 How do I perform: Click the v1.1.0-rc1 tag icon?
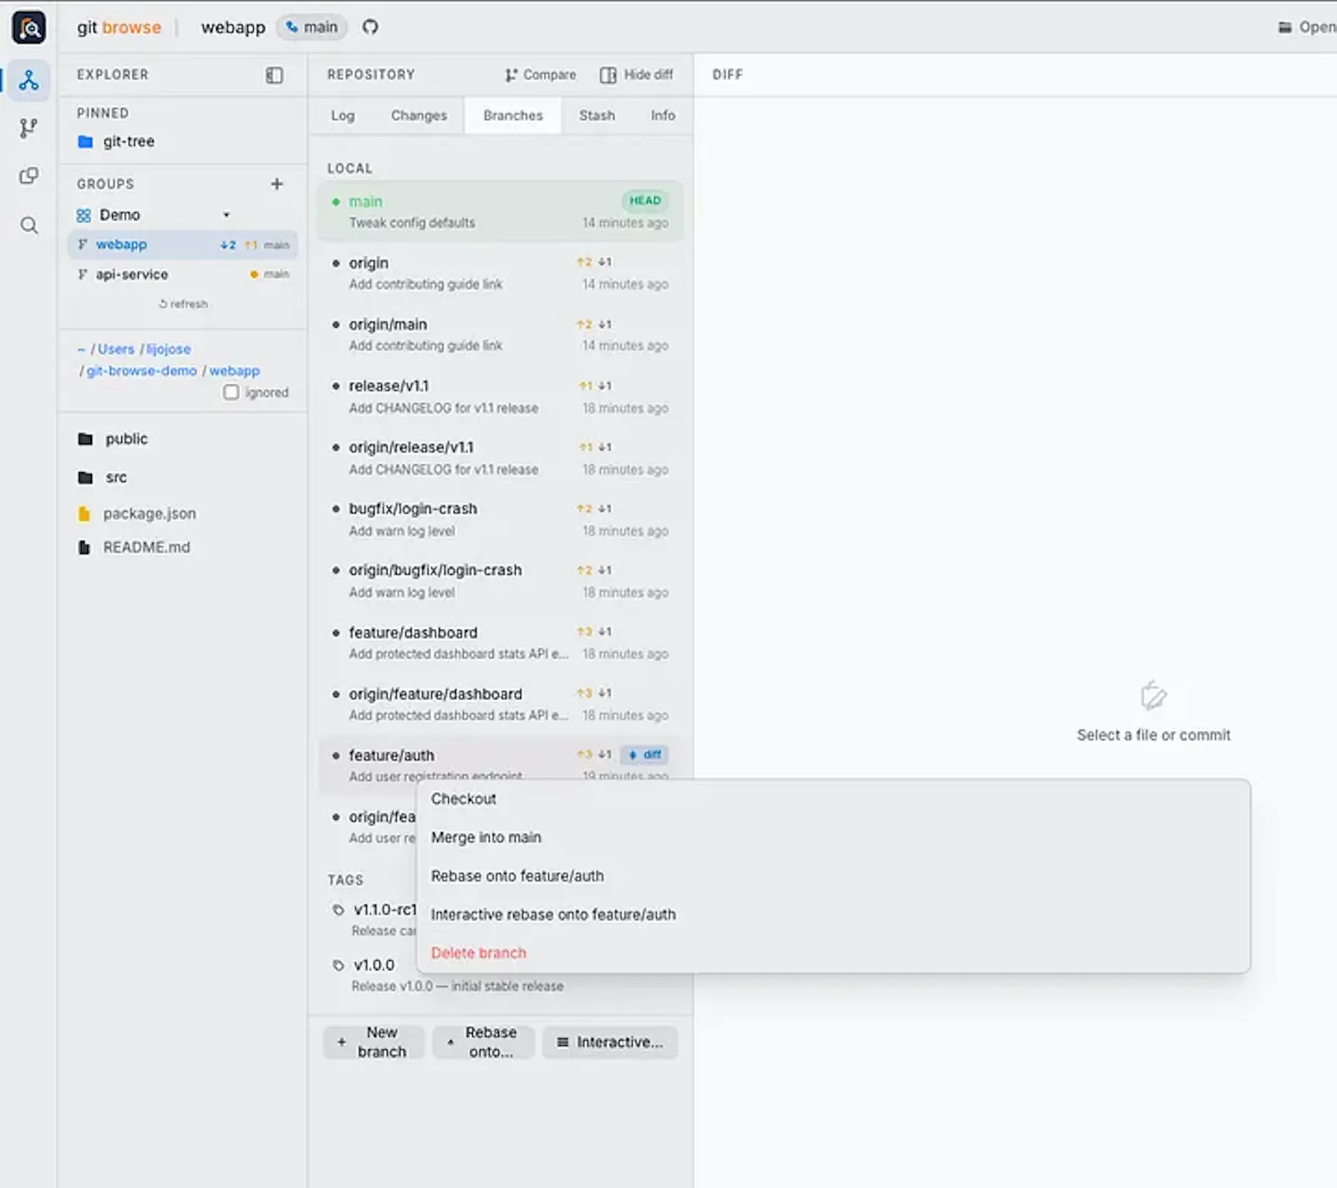click(x=338, y=910)
